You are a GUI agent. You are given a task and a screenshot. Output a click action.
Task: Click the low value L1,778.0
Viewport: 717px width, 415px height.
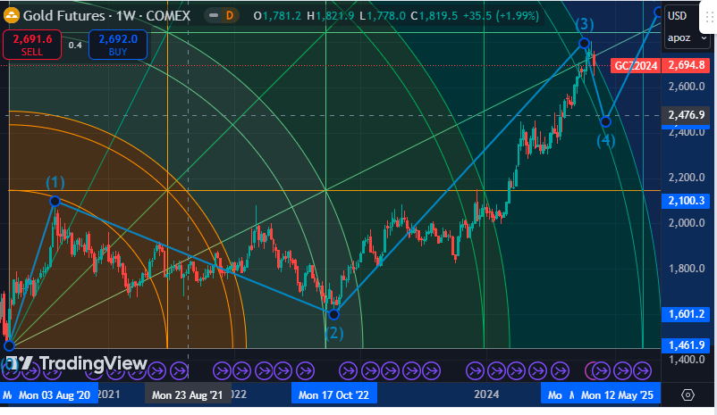click(x=383, y=16)
